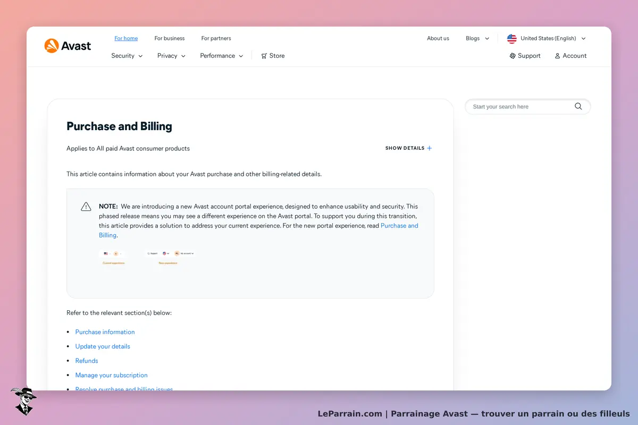Click the Current experience thumbnail image
This screenshot has width=638, height=425.
[113, 258]
